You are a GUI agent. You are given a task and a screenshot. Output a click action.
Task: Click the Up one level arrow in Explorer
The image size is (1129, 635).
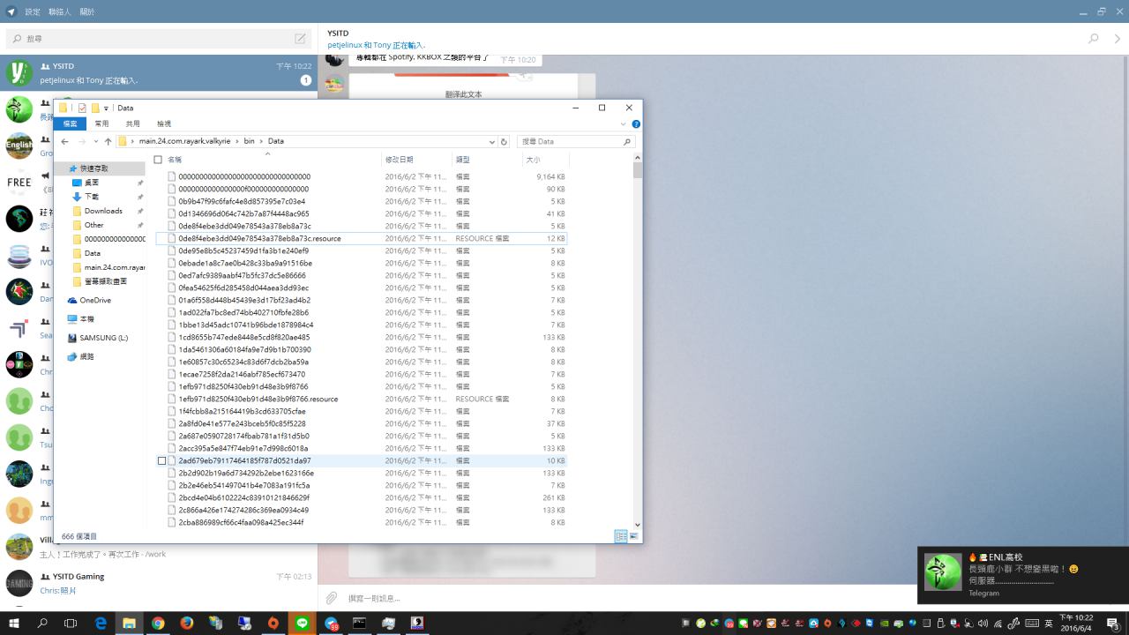tap(108, 141)
